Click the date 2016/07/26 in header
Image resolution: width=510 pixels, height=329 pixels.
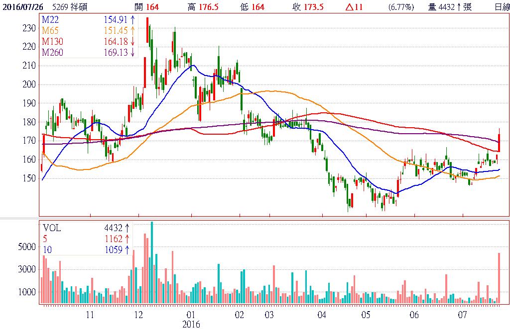(x=23, y=7)
